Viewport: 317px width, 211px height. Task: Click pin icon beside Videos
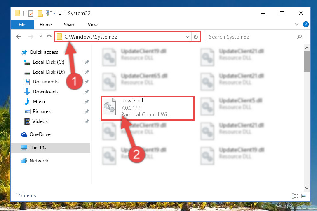(87, 121)
